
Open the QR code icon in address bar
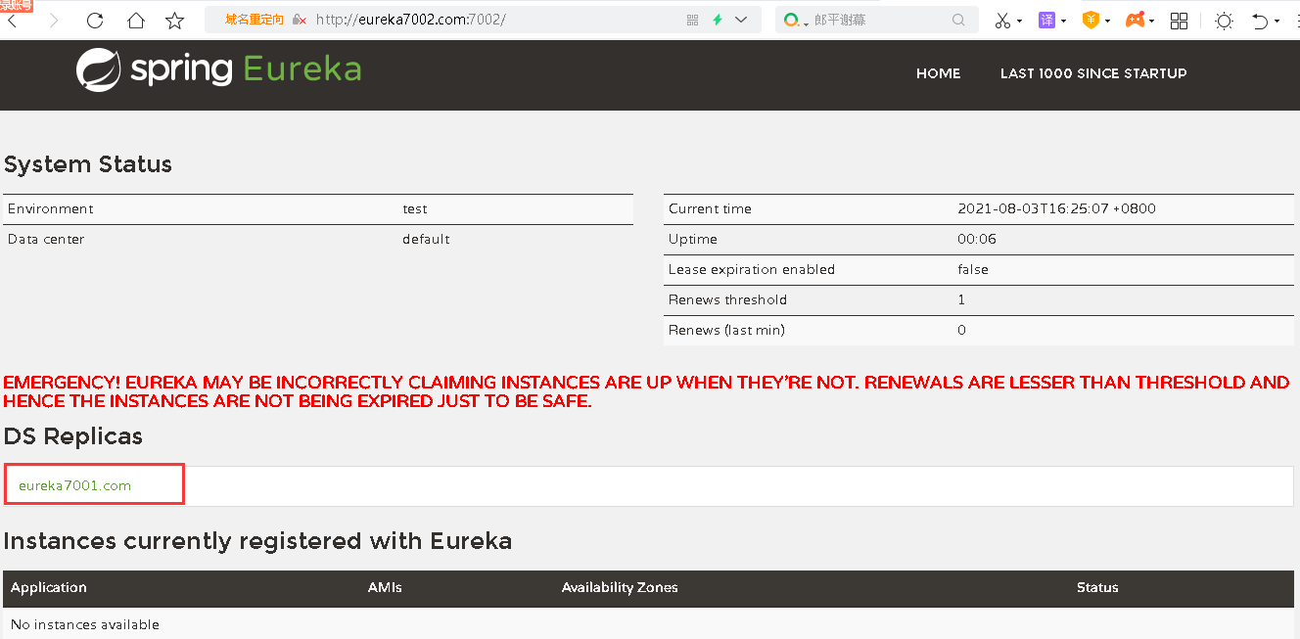click(x=693, y=20)
